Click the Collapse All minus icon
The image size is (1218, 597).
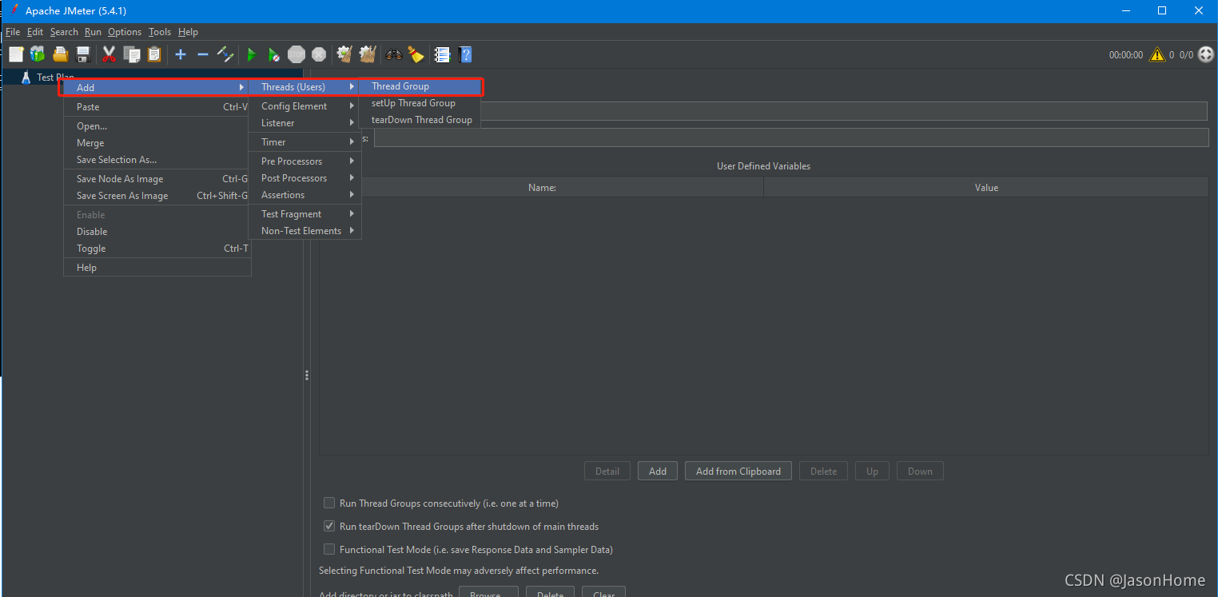tap(203, 54)
